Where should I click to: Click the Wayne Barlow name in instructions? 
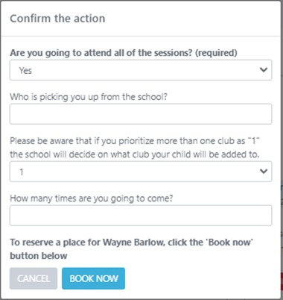click(x=134, y=243)
